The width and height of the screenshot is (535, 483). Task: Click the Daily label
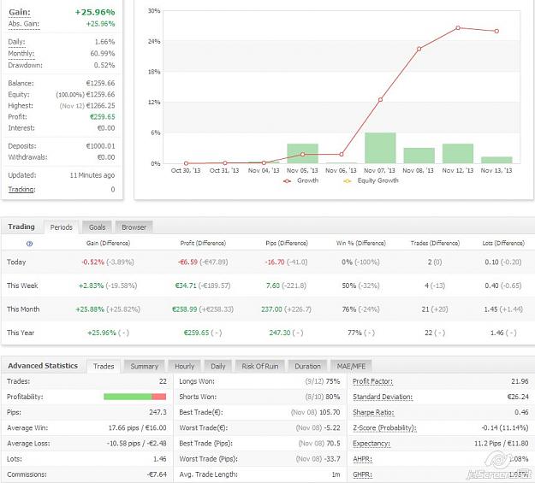tap(17, 42)
